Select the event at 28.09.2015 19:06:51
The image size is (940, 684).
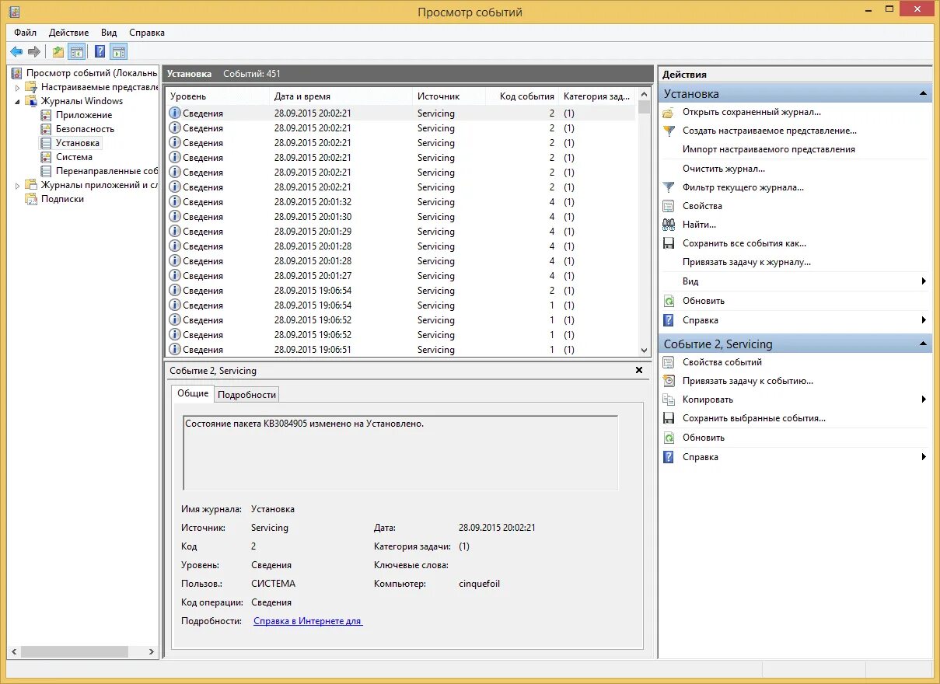click(x=401, y=350)
